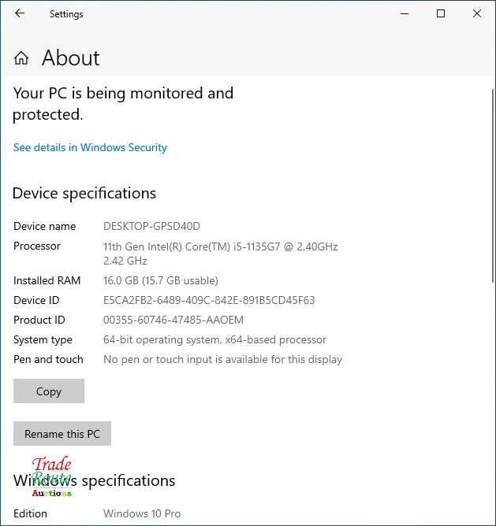The image size is (496, 526).
Task: Click the About page title
Action: (70, 58)
